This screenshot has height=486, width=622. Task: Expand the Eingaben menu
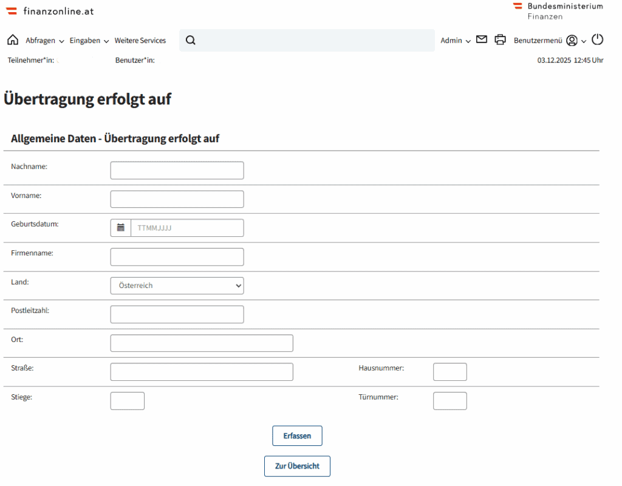tap(89, 41)
